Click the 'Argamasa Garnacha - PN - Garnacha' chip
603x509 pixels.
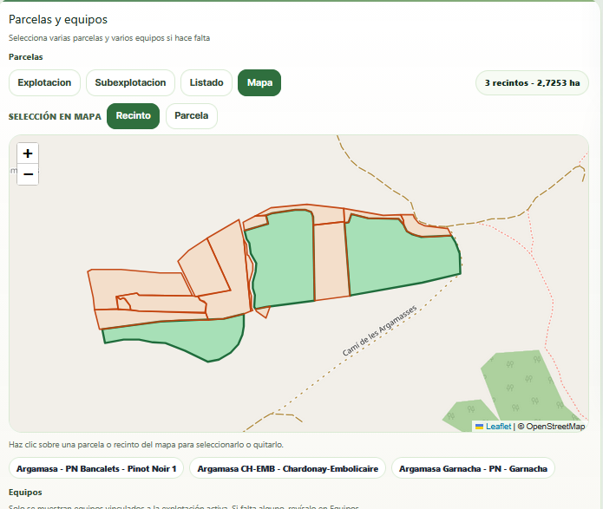click(x=473, y=468)
